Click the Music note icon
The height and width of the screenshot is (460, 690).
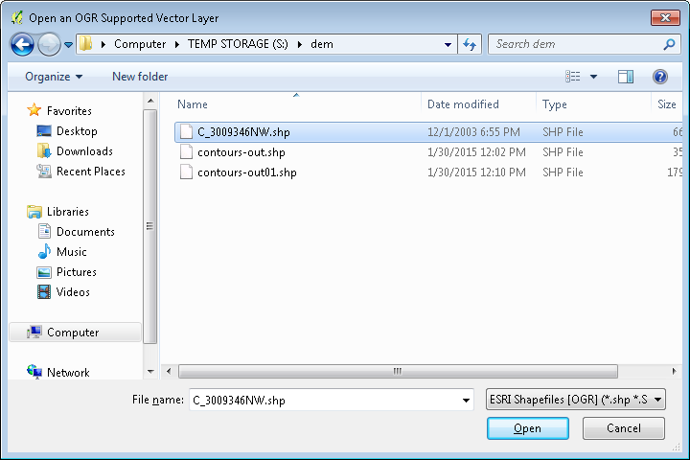(44, 252)
